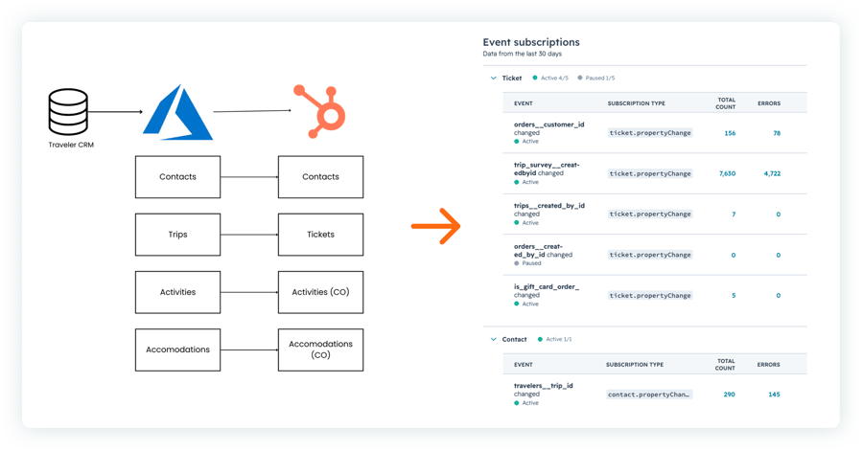Open is_gift_card_order_ changed event
The image size is (863, 451).
tap(547, 291)
